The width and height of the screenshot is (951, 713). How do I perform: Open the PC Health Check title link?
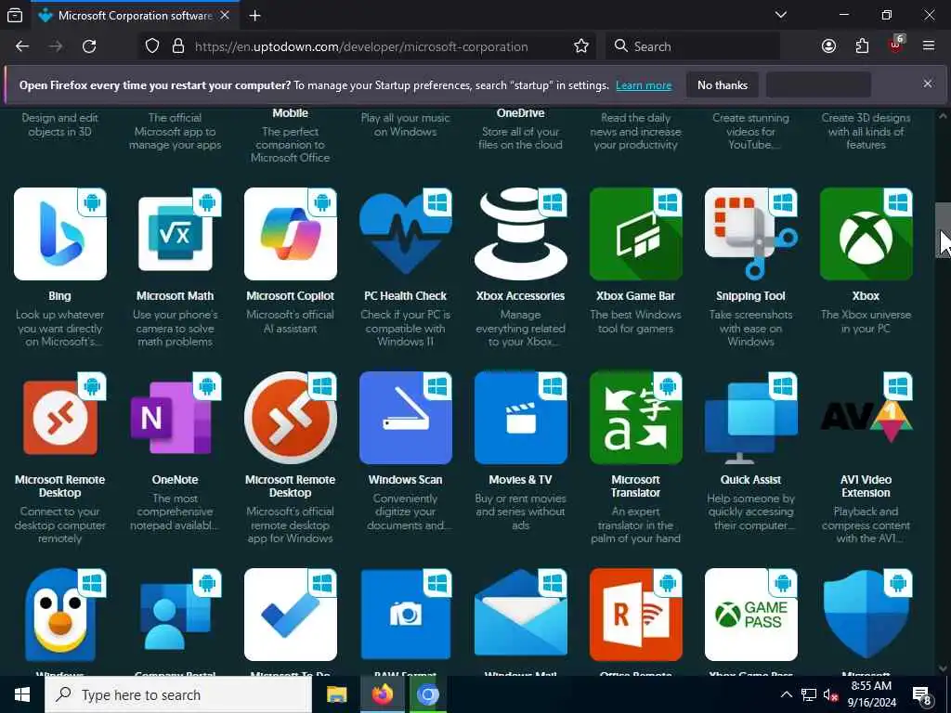point(406,296)
